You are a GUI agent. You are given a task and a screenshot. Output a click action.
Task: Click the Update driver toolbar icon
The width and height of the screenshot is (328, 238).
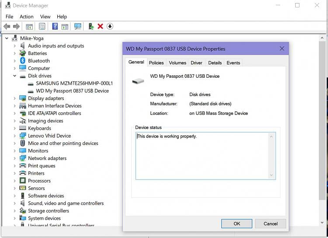point(91,27)
